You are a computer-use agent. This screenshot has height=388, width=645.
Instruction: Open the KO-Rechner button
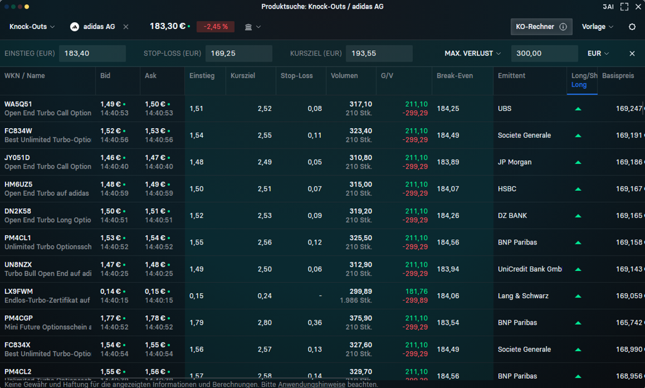(x=542, y=26)
